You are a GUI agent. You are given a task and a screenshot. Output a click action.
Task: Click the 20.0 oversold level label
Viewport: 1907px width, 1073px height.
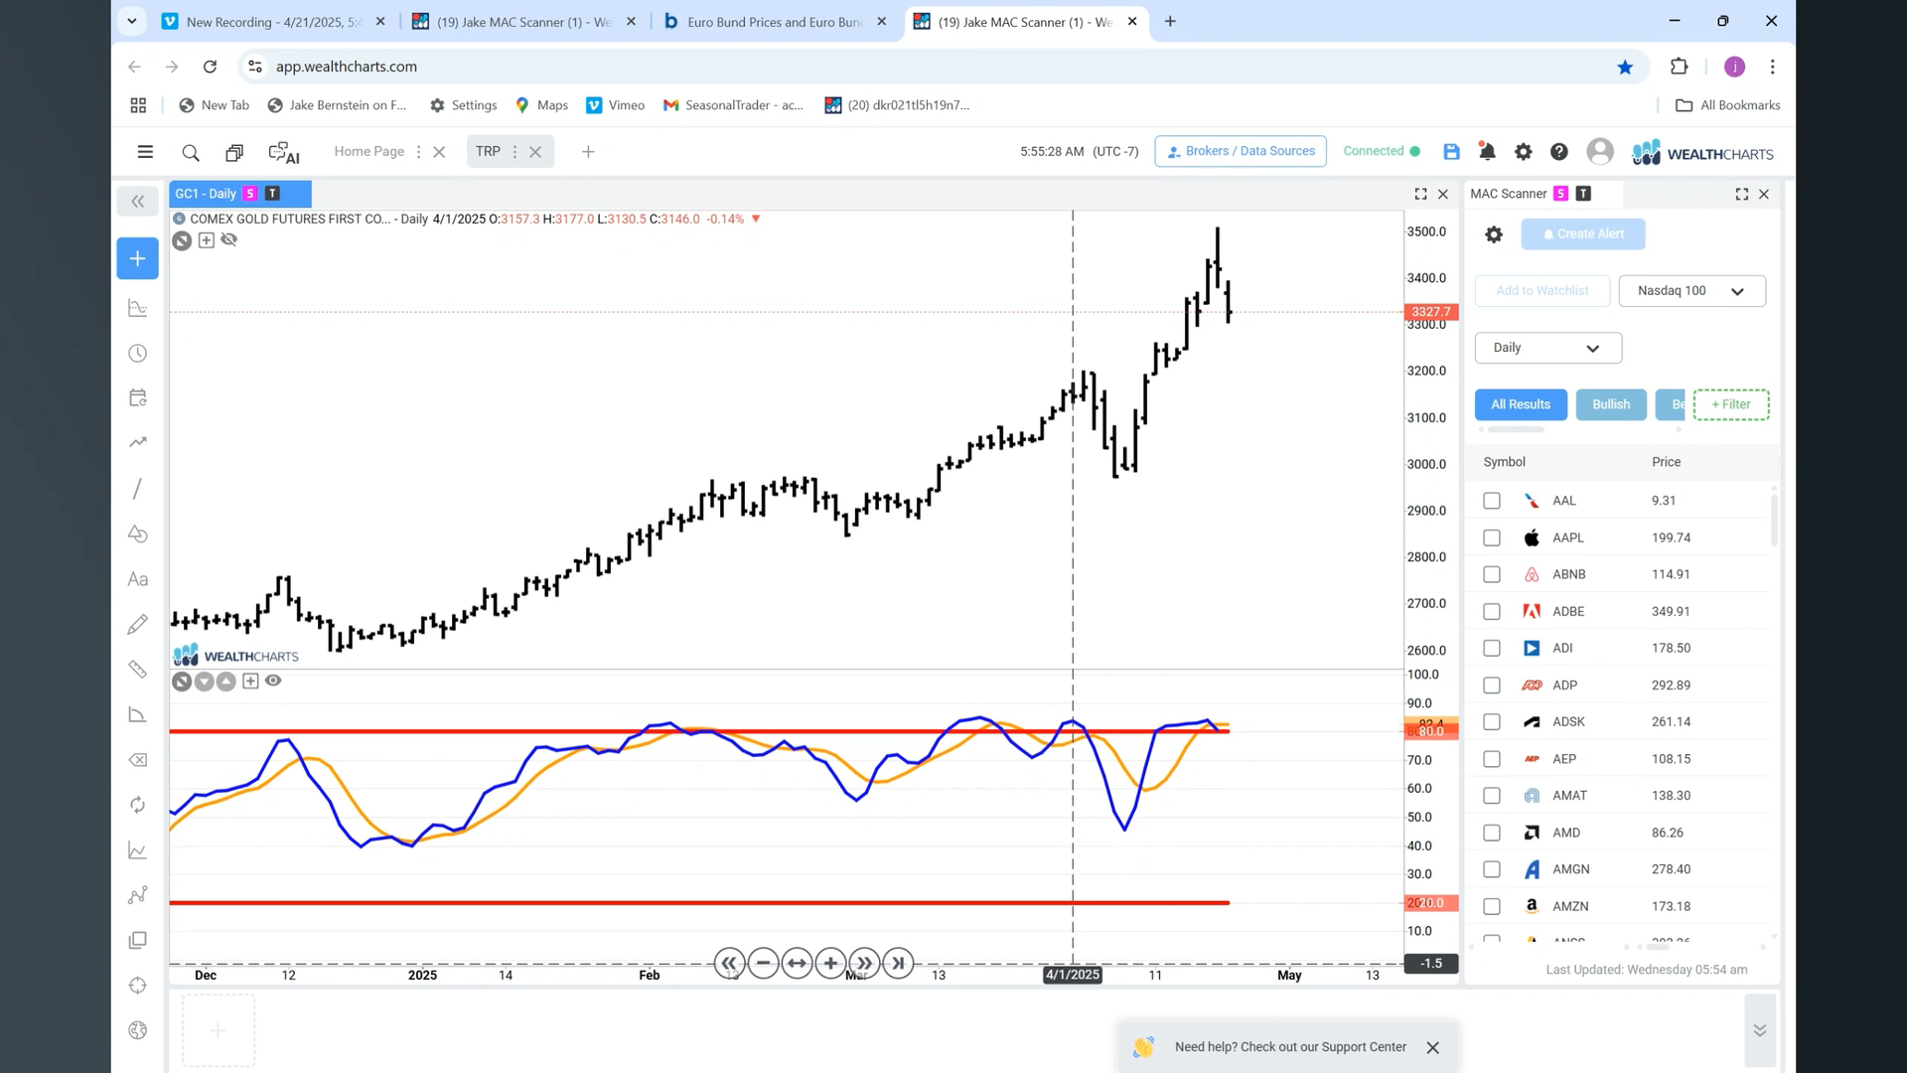1430,903
